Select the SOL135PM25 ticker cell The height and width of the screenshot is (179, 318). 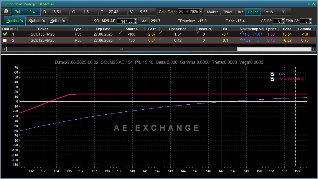[x=43, y=34]
